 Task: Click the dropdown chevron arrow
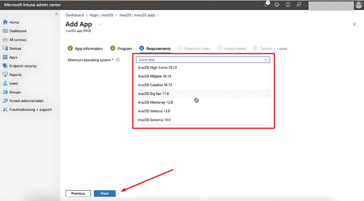266,60
